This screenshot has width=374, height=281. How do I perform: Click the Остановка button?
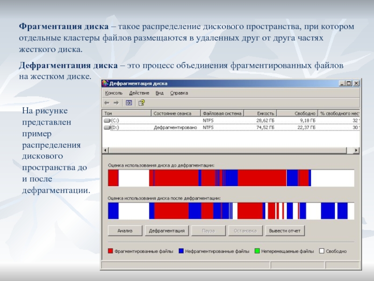point(245,230)
